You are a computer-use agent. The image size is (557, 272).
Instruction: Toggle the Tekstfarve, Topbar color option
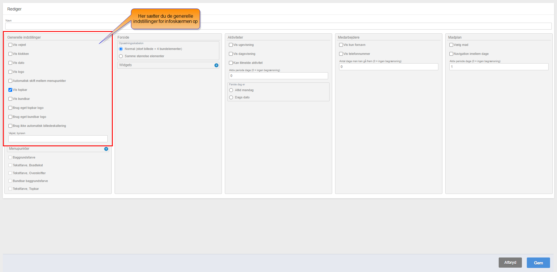point(10,189)
